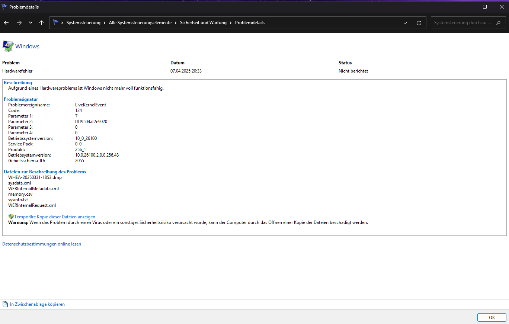Open the recent locations dropdown chevron
509x324 pixels.
click(31, 23)
